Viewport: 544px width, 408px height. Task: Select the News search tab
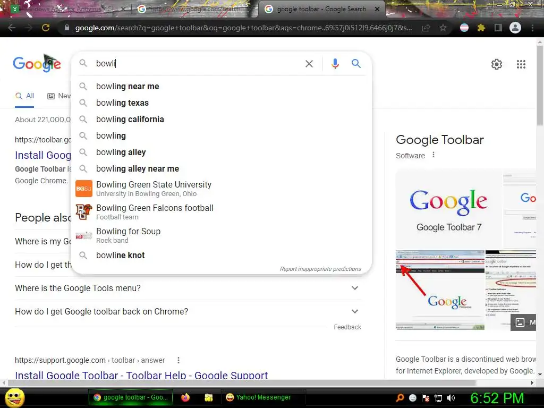coord(58,96)
